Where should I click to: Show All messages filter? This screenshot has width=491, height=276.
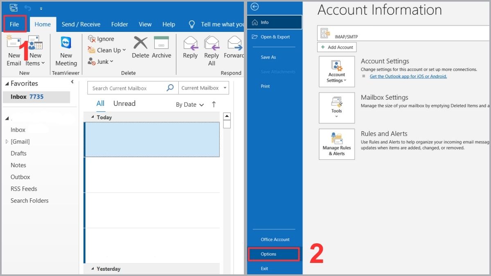pyautogui.click(x=100, y=103)
